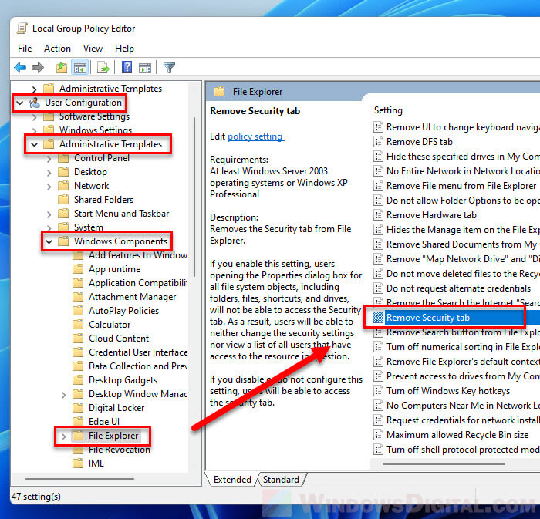The width and height of the screenshot is (540, 519).
Task: Click the User Configuration node icon
Action: click(x=35, y=103)
